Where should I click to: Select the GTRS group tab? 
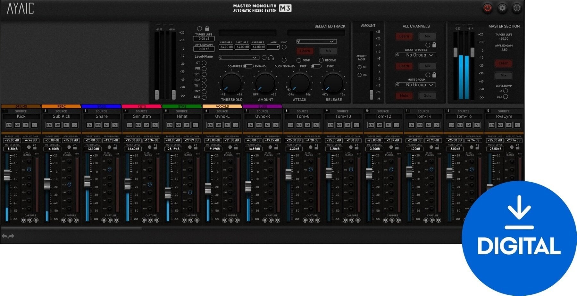(182, 106)
